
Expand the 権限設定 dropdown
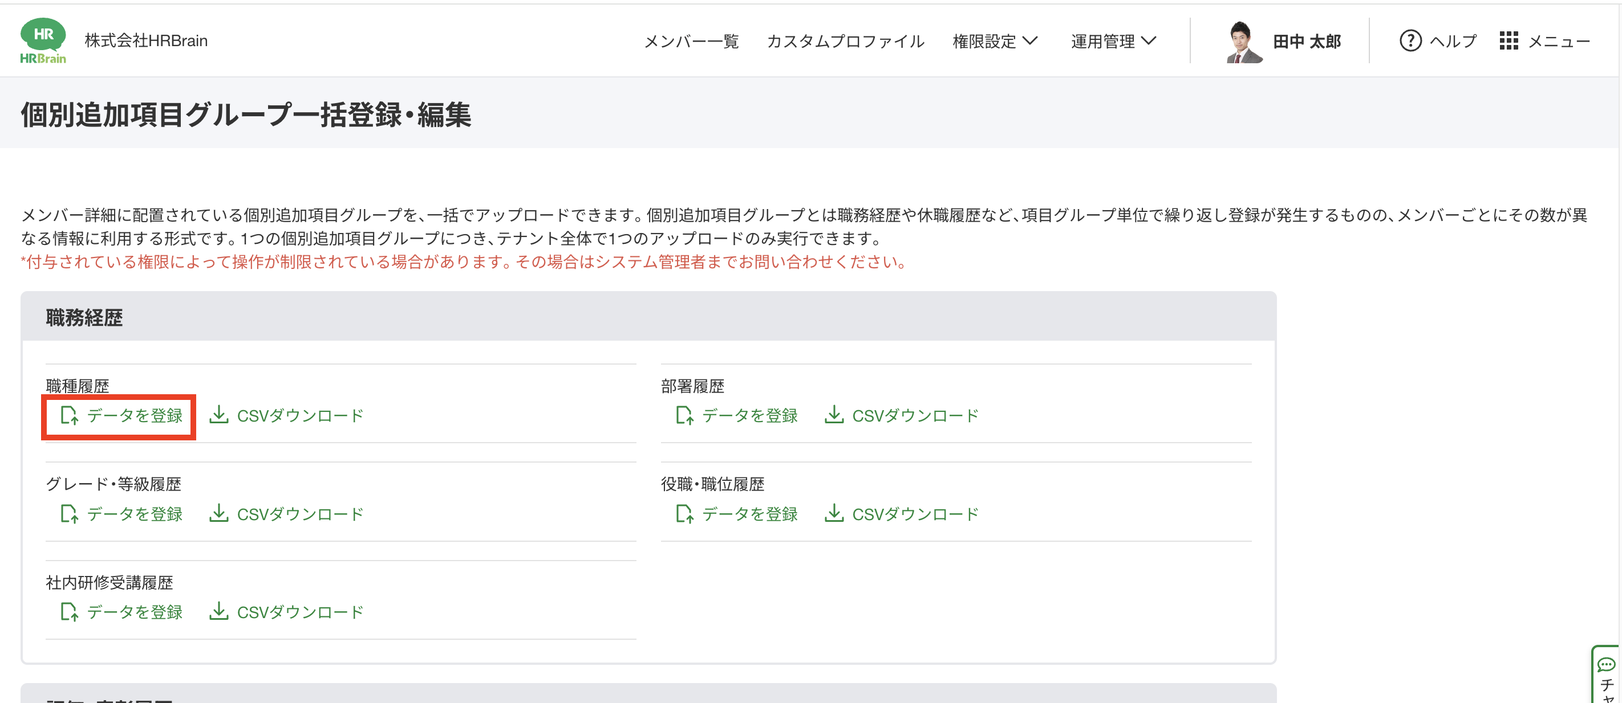coord(994,41)
